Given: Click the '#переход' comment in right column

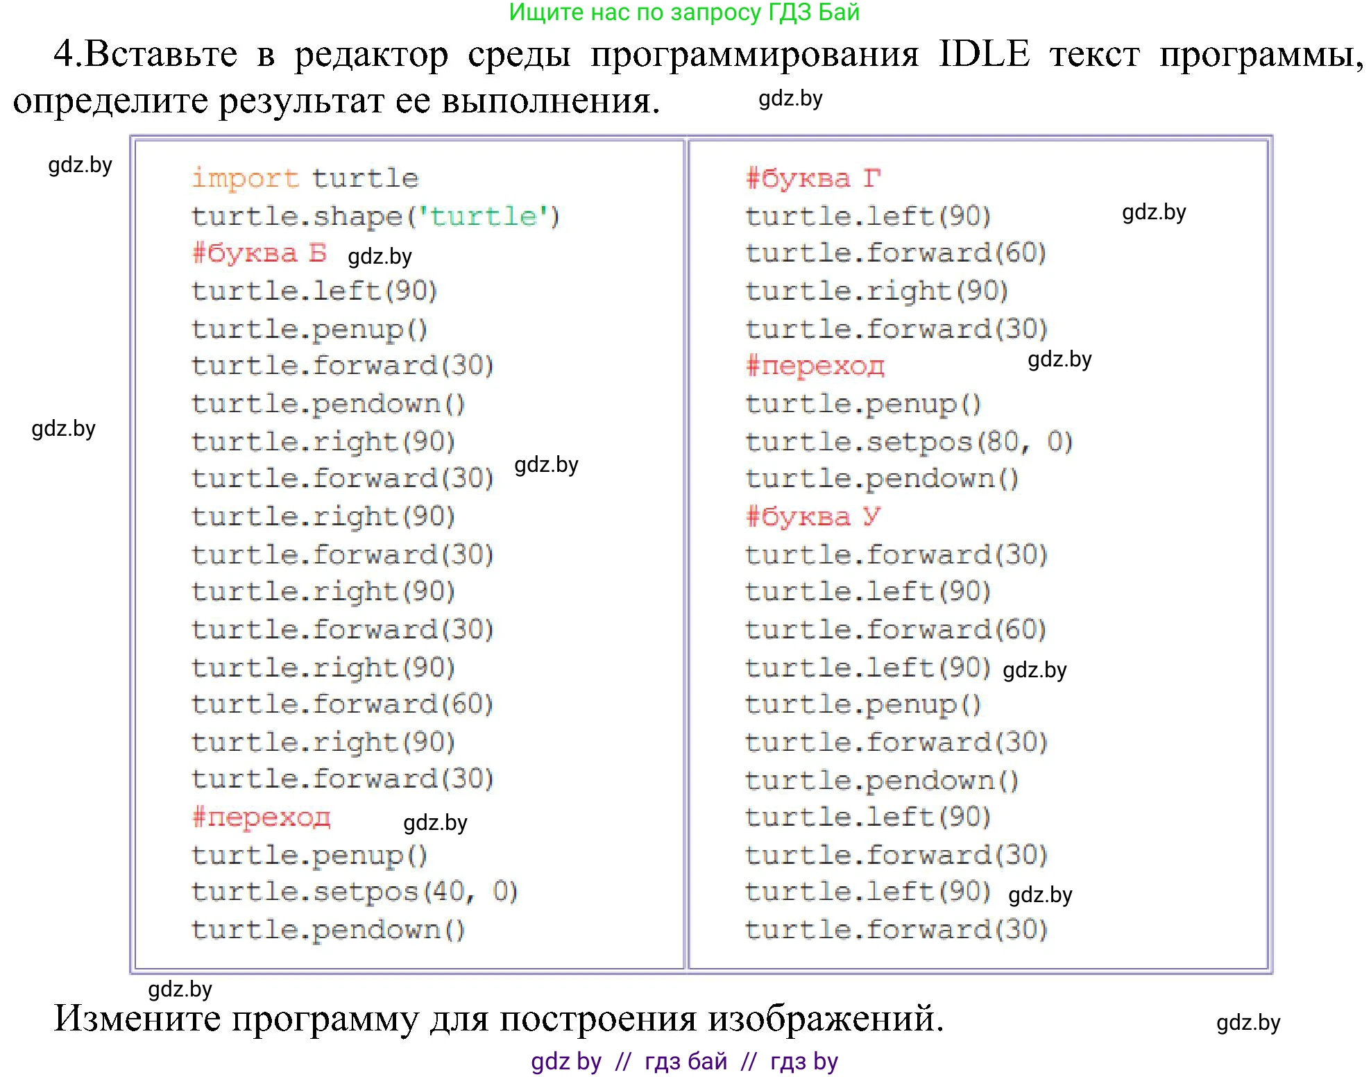Looking at the screenshot, I should coord(815,366).
